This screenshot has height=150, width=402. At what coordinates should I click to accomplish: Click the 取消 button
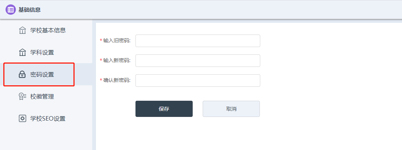(231, 109)
